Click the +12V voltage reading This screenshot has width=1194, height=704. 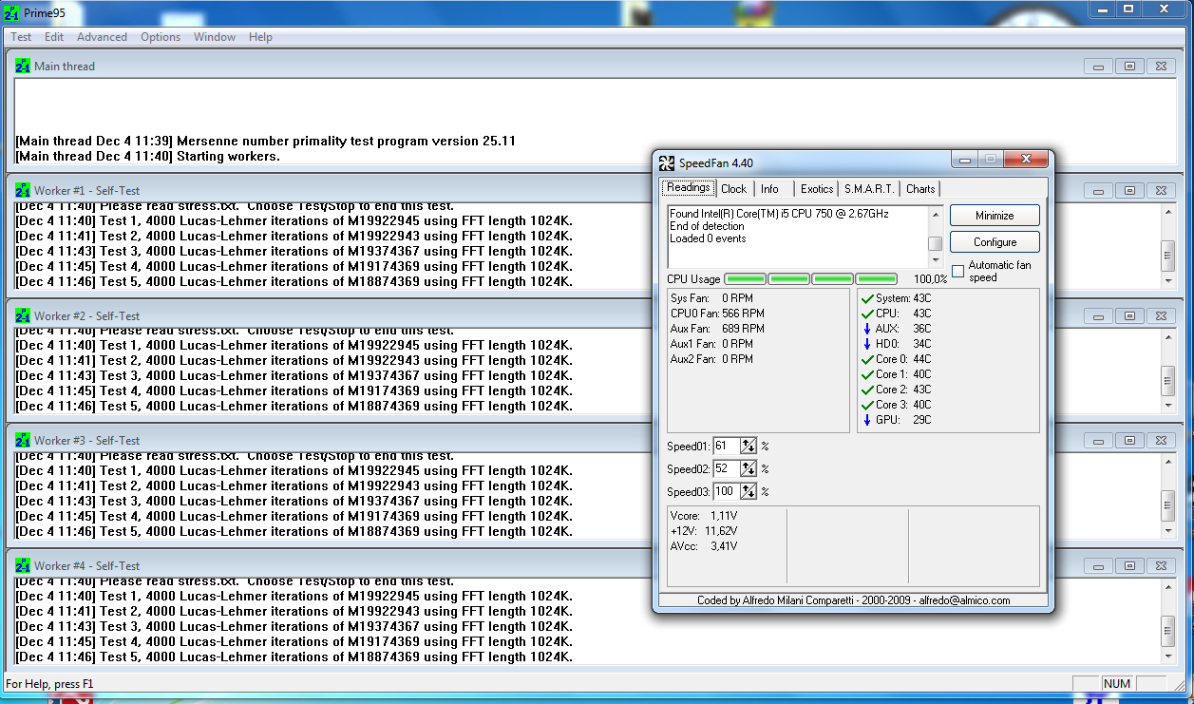[x=704, y=530]
